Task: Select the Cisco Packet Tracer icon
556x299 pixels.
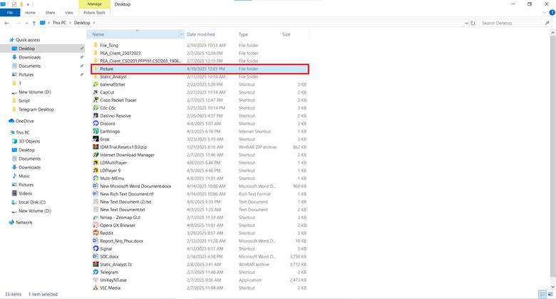Action: (x=96, y=100)
